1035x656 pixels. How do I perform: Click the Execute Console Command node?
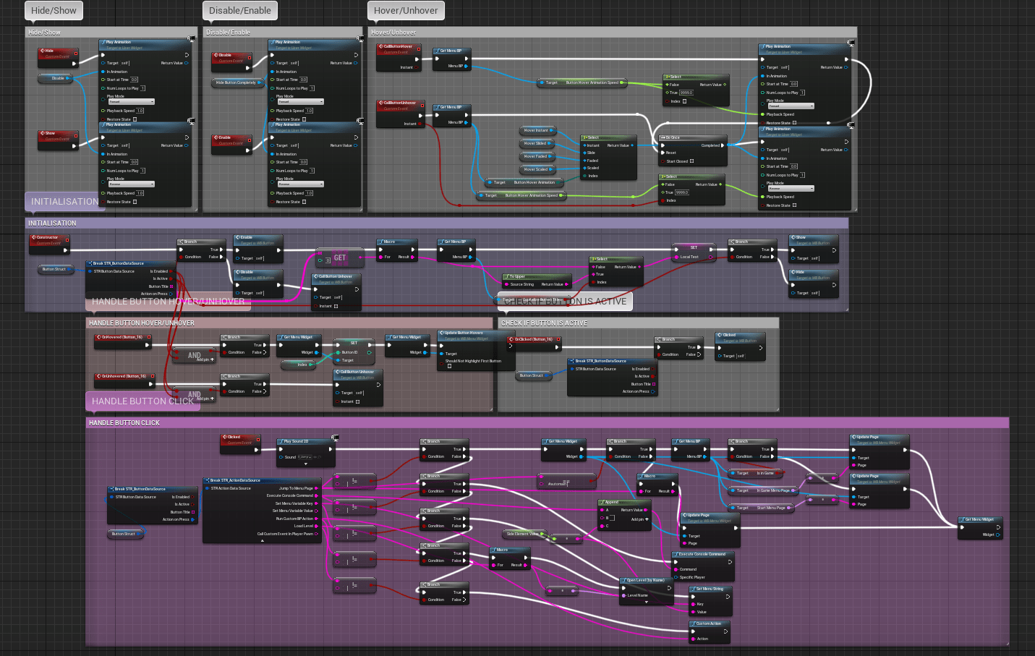pos(702,554)
